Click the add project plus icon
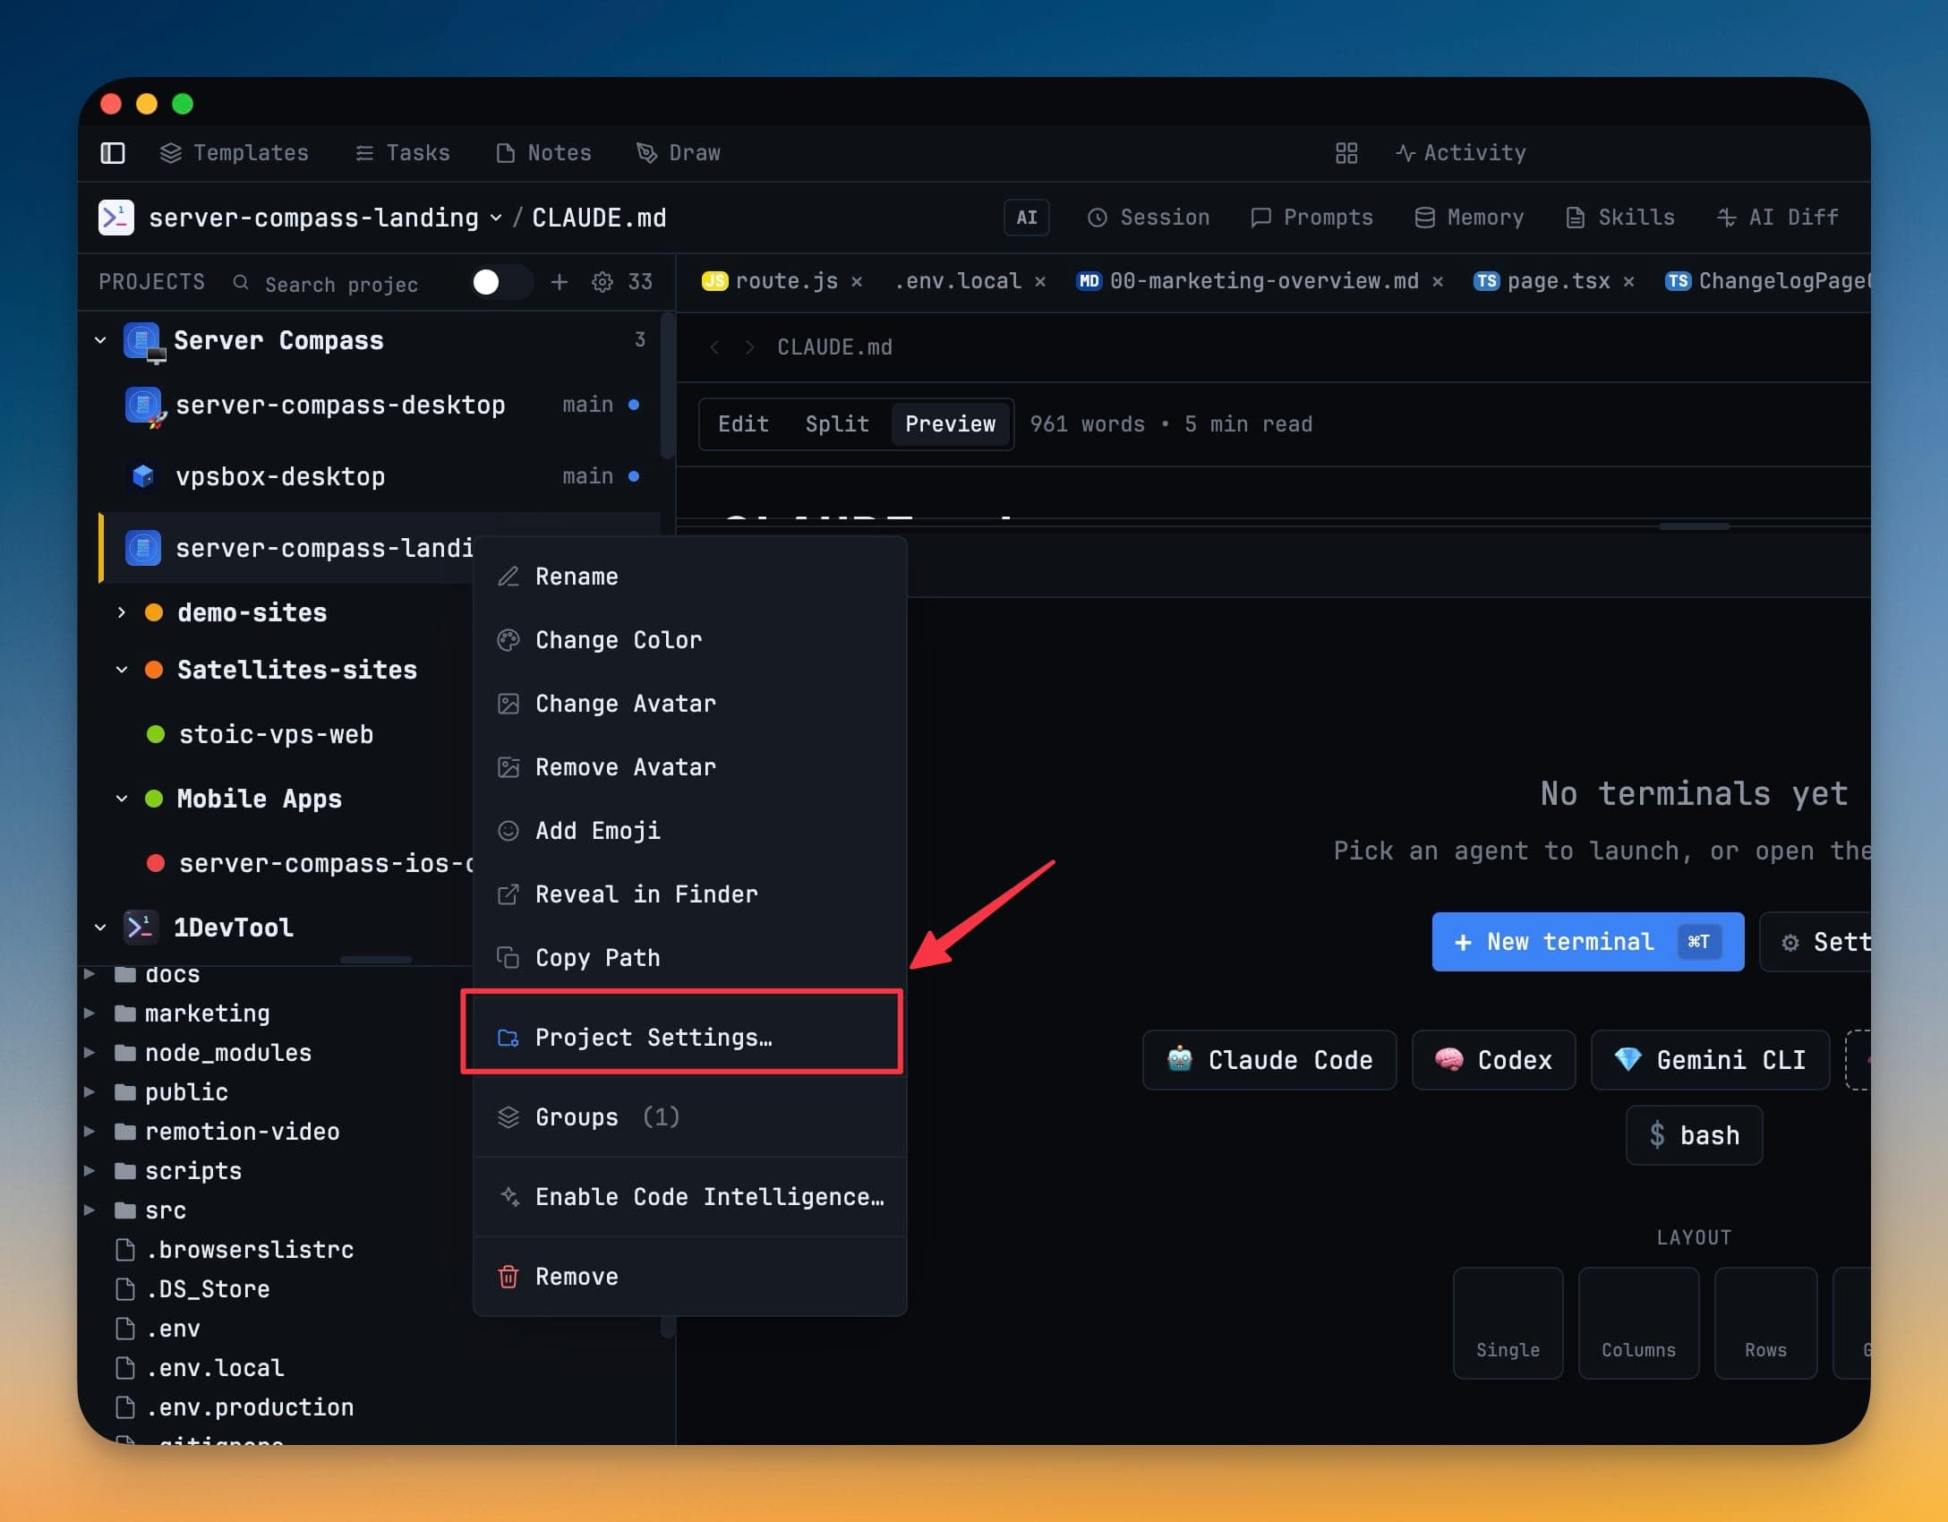The height and width of the screenshot is (1522, 1948). [560, 282]
